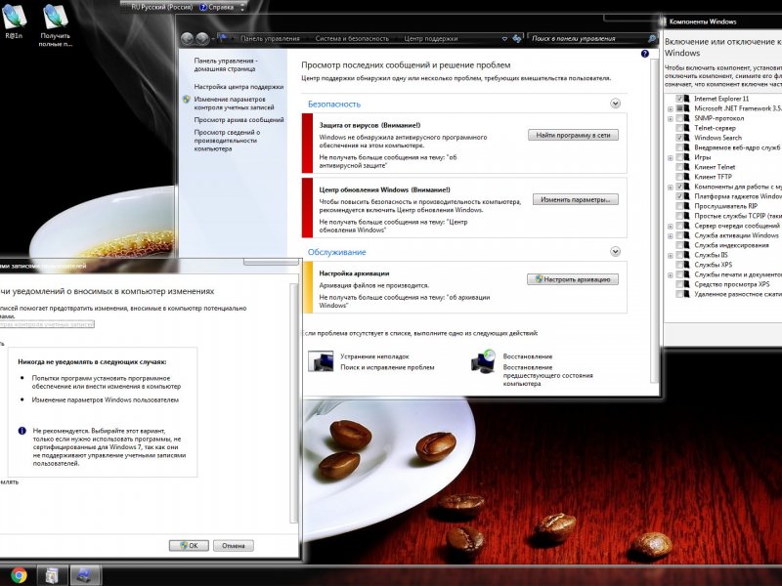Expand the Службы IIS tree node
782x586 pixels.
tap(671, 256)
